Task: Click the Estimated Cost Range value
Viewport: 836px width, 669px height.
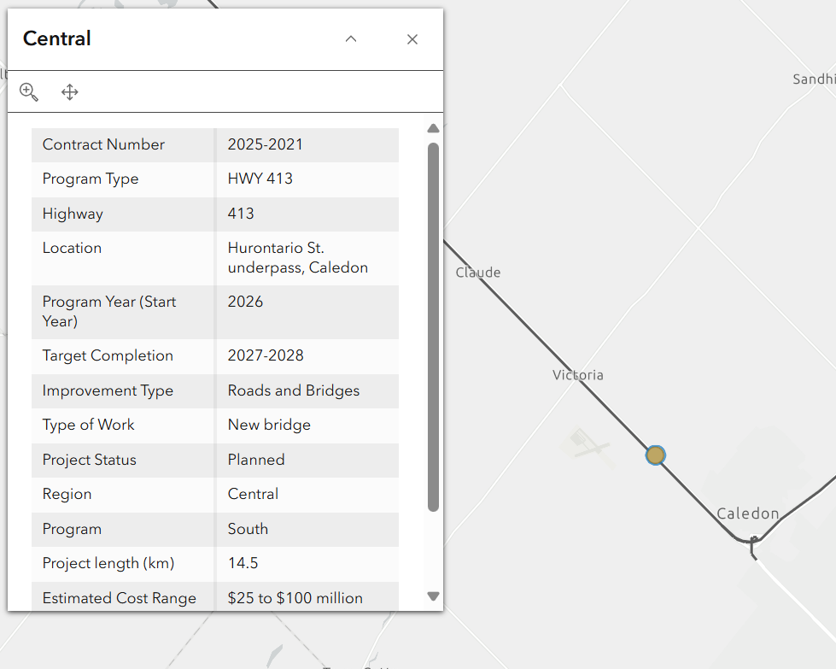Action: click(295, 598)
